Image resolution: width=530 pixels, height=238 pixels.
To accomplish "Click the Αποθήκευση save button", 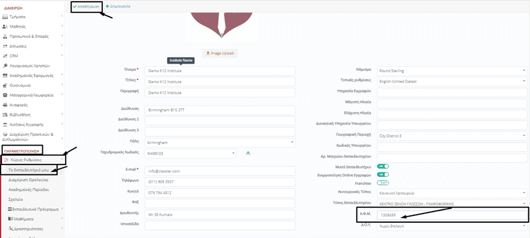I will click(x=86, y=6).
